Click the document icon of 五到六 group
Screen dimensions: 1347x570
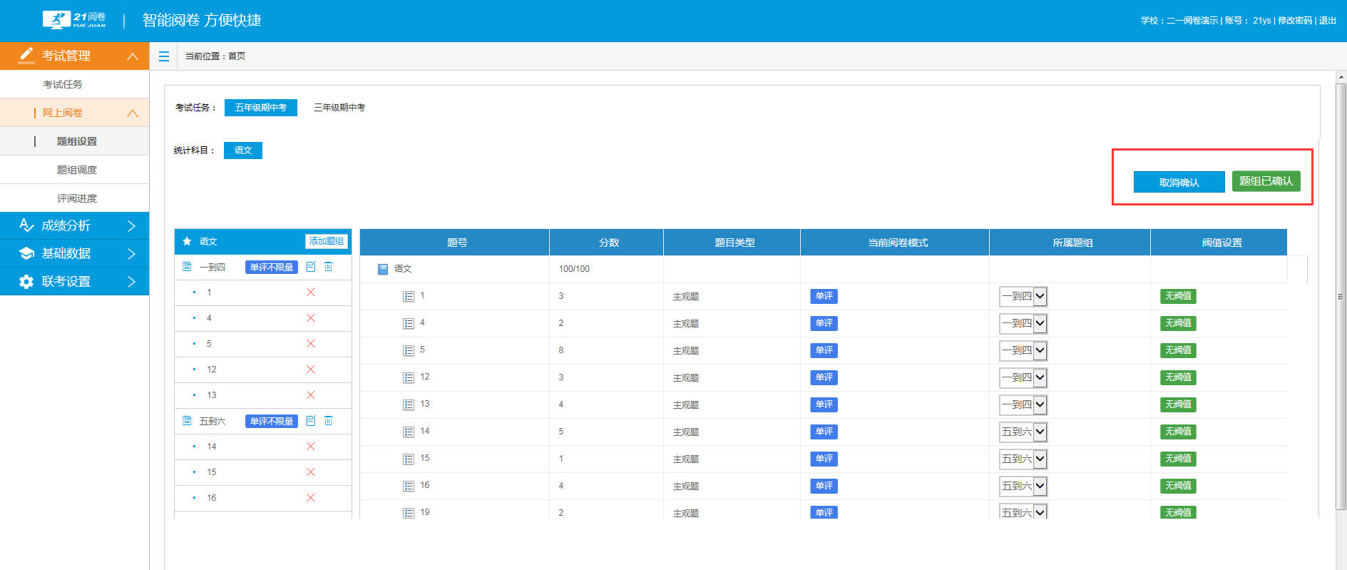pos(187,421)
